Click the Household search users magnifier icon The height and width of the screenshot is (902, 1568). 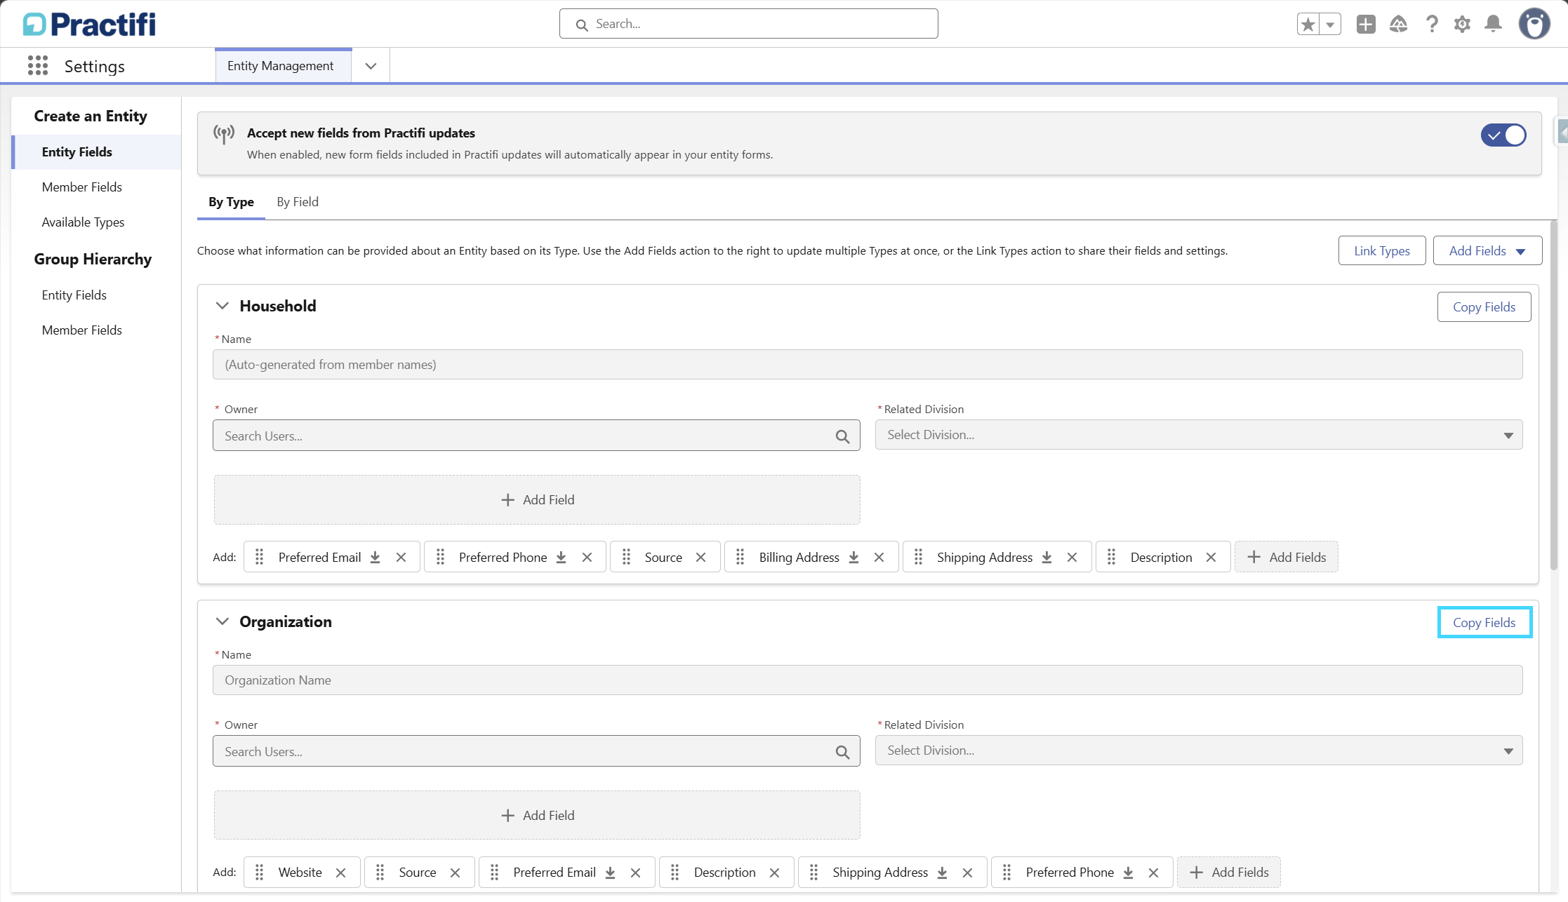click(x=843, y=436)
